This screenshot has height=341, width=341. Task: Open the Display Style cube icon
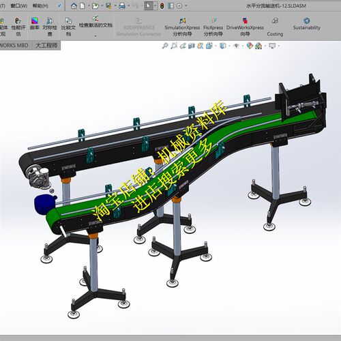pyautogui.click(x=223, y=46)
